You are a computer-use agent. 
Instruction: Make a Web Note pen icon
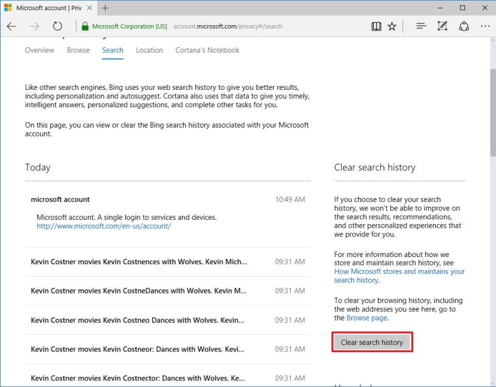tap(442, 26)
